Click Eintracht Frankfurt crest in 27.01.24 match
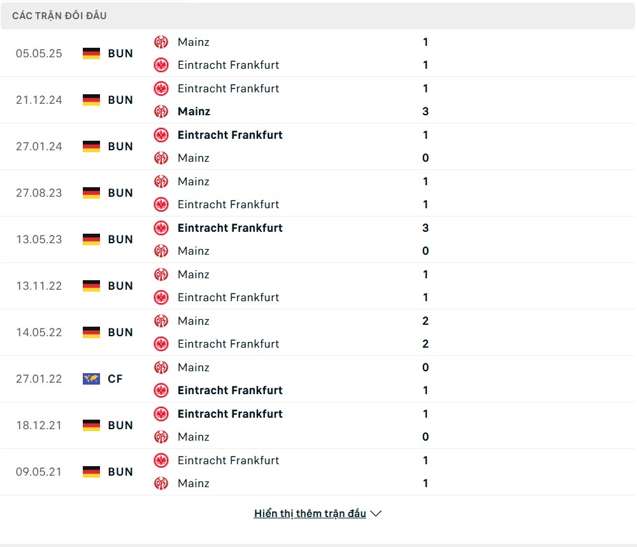The width and height of the screenshot is (637, 547). pos(161,135)
